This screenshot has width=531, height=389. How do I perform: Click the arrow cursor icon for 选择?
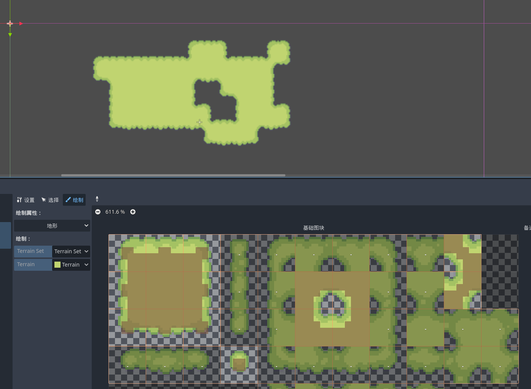(44, 200)
